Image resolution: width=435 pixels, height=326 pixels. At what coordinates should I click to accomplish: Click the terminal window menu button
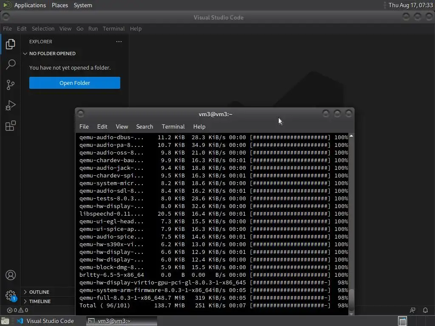pos(81,113)
